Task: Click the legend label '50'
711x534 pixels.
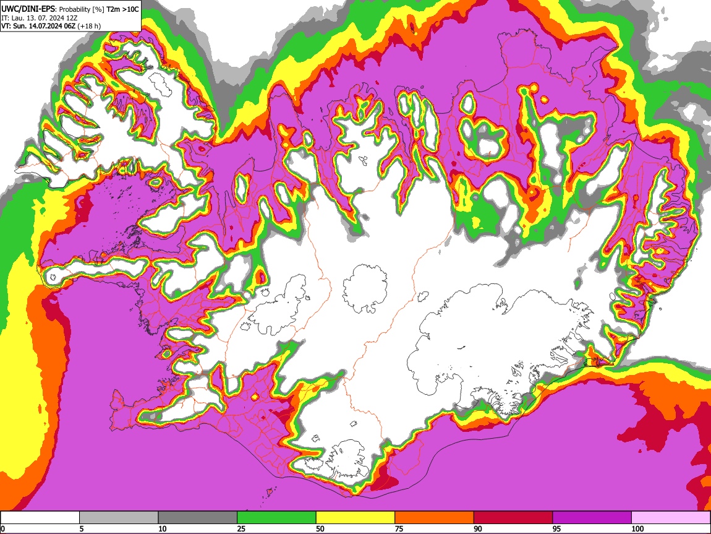Action: click(x=320, y=528)
